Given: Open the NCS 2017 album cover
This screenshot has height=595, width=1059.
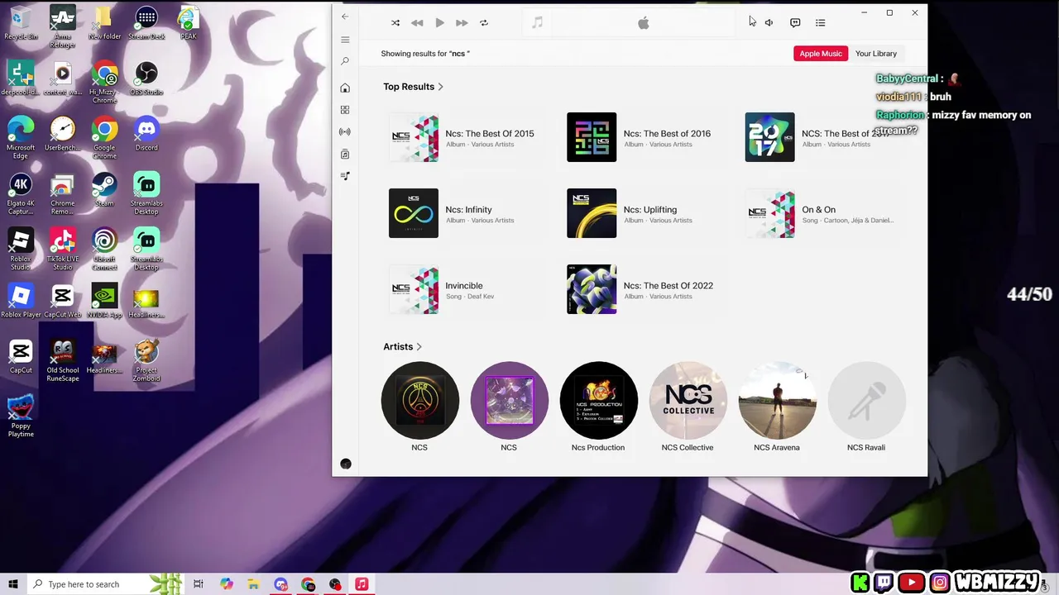Looking at the screenshot, I should pyautogui.click(x=769, y=137).
